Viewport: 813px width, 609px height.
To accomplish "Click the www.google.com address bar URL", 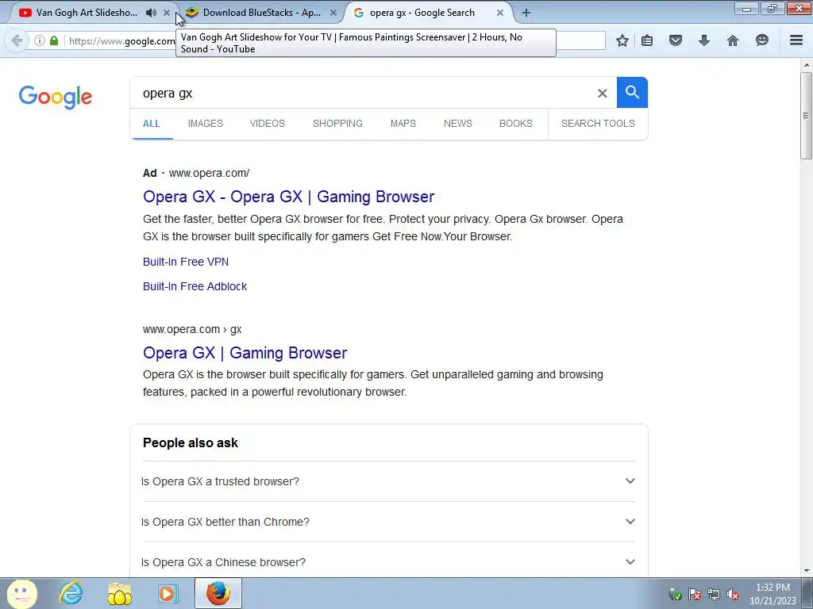I will [121, 41].
